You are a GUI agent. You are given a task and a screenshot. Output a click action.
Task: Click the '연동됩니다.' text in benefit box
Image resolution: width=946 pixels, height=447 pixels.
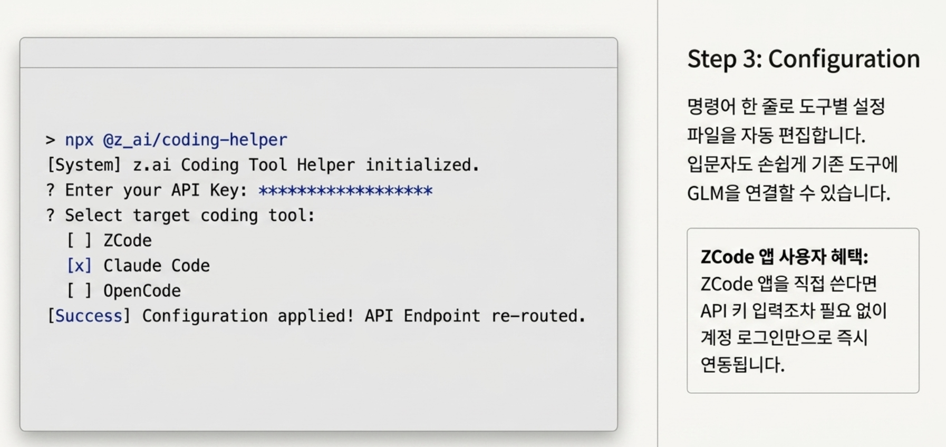(742, 364)
